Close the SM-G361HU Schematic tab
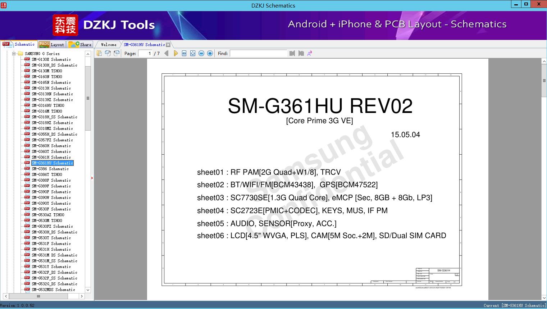The height and width of the screenshot is (309, 547). [168, 45]
